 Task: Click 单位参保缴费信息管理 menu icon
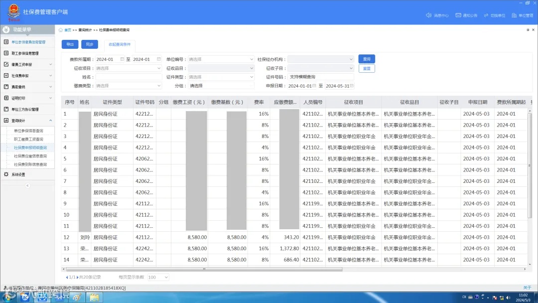6,42
